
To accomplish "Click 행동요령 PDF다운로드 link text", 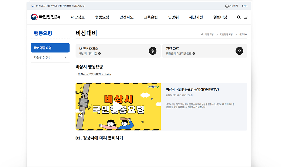I will click(179, 54).
